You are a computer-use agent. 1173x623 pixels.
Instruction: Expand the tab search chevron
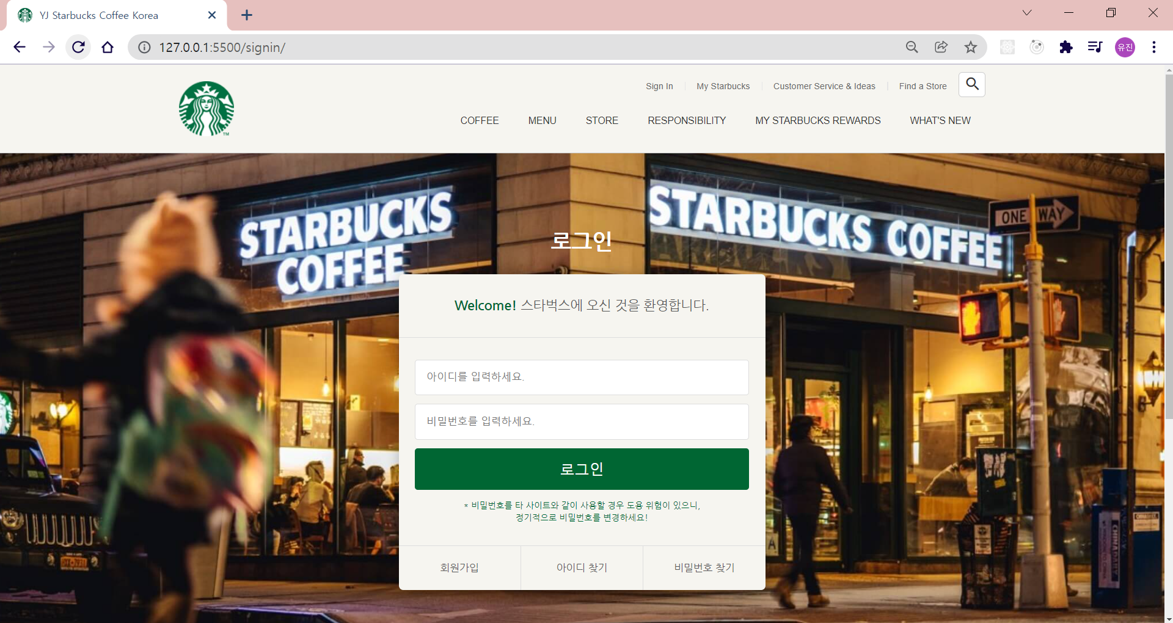coord(1027,13)
